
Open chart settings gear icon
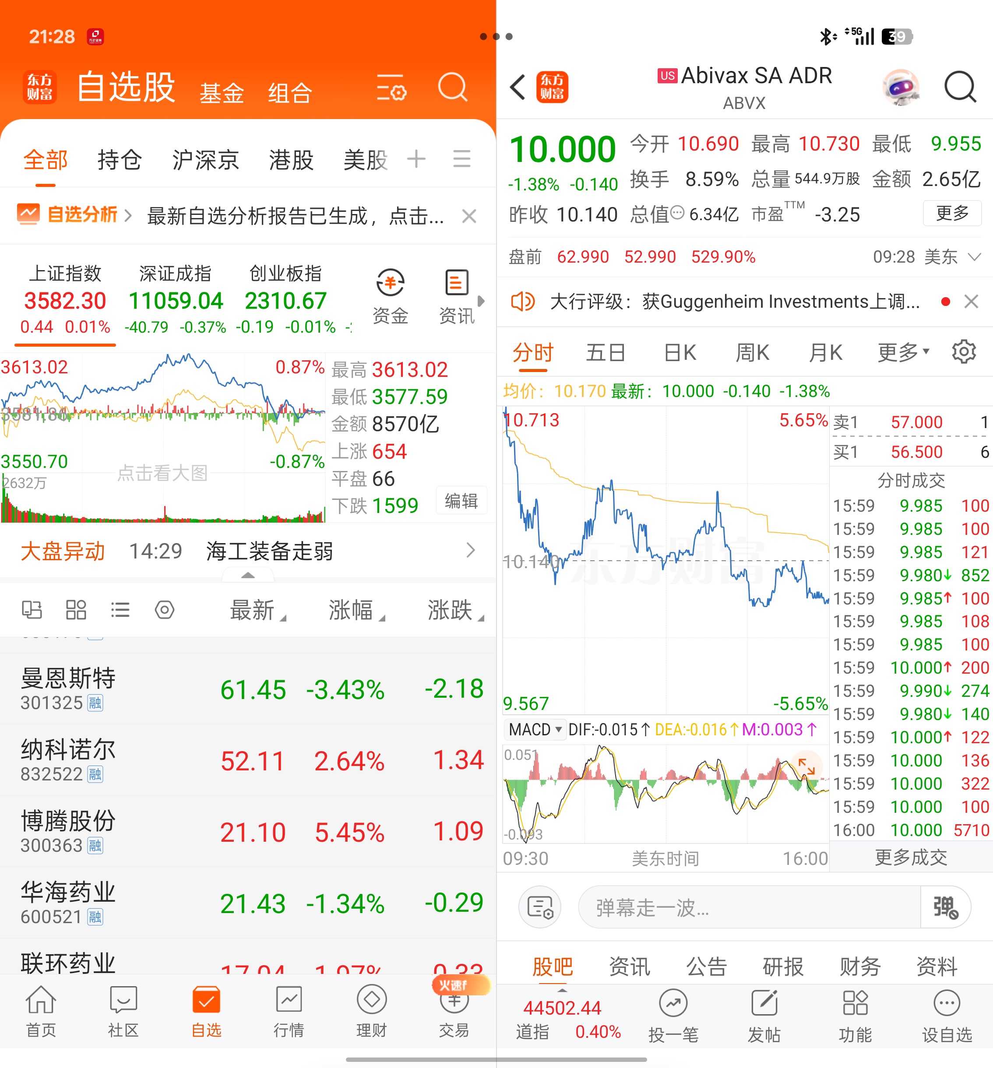(964, 352)
